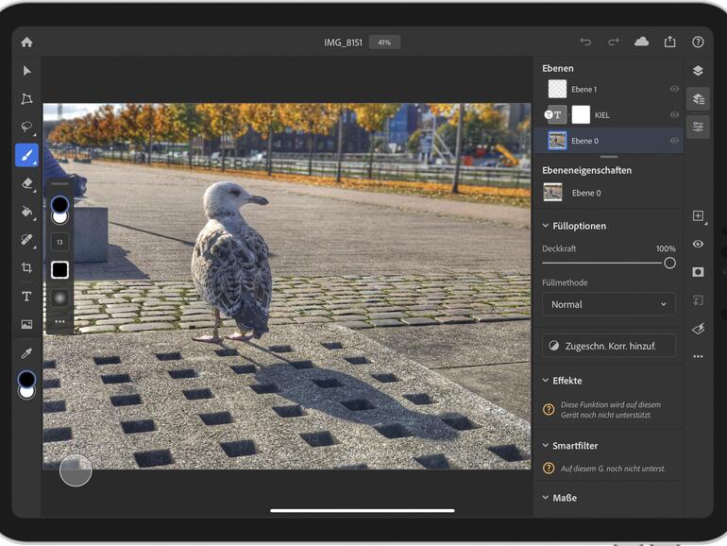Click the Undo arrow
Screen dimensions: 727x546
pyautogui.click(x=585, y=42)
